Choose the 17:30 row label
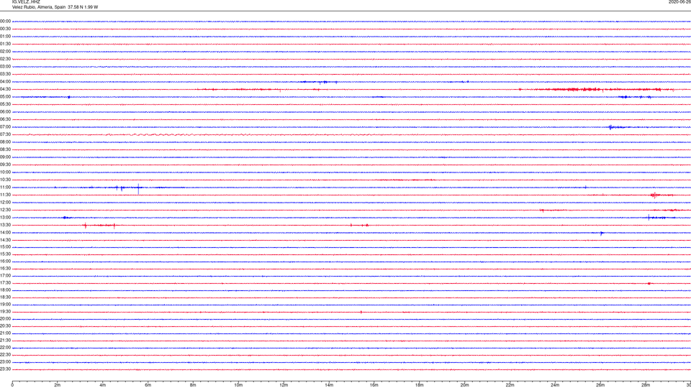This screenshot has height=388, width=691. point(5,283)
